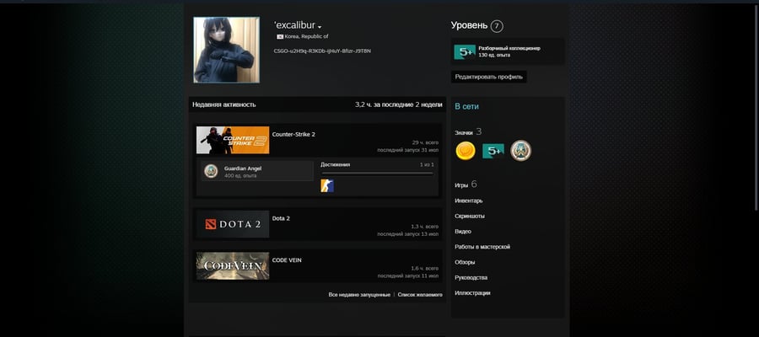Screen dimensions: 759x337
Task: Open the Guardian Angel medal in the Значки row
Action: click(521, 151)
